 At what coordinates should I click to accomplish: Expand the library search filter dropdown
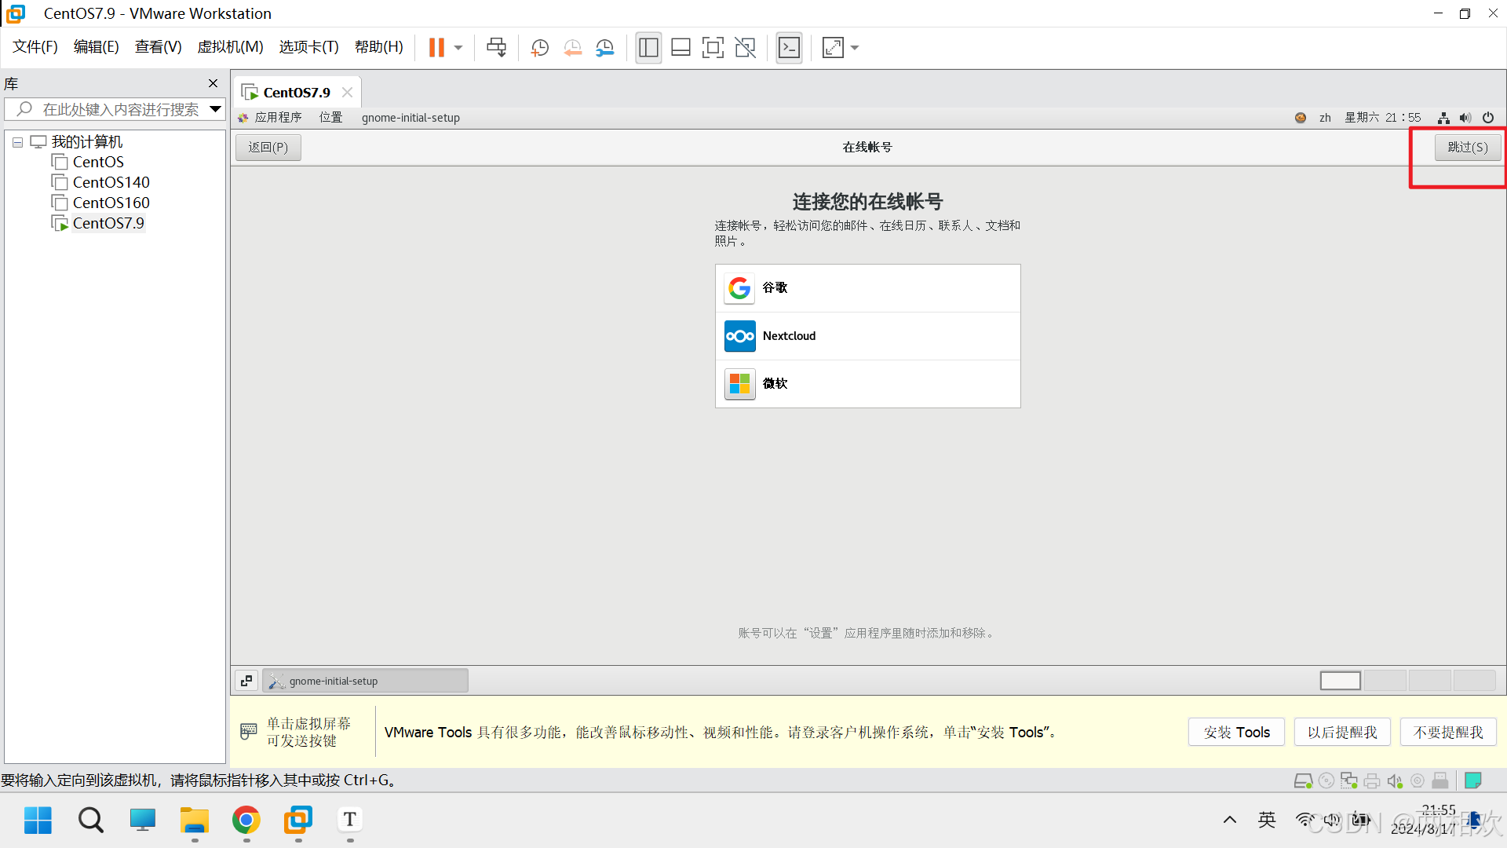[x=215, y=109]
